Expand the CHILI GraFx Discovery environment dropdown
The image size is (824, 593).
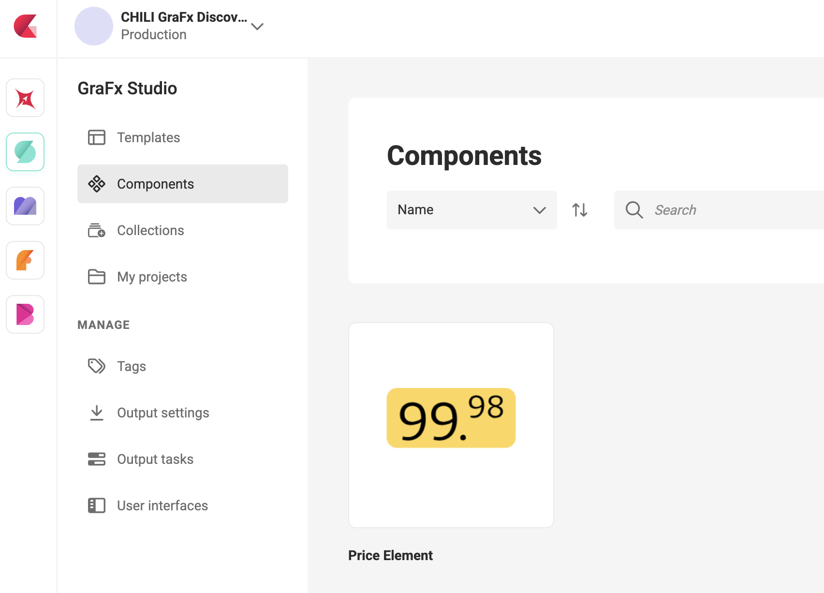coord(258,27)
